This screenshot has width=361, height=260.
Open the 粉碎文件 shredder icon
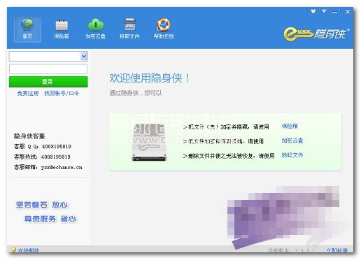coord(129,29)
